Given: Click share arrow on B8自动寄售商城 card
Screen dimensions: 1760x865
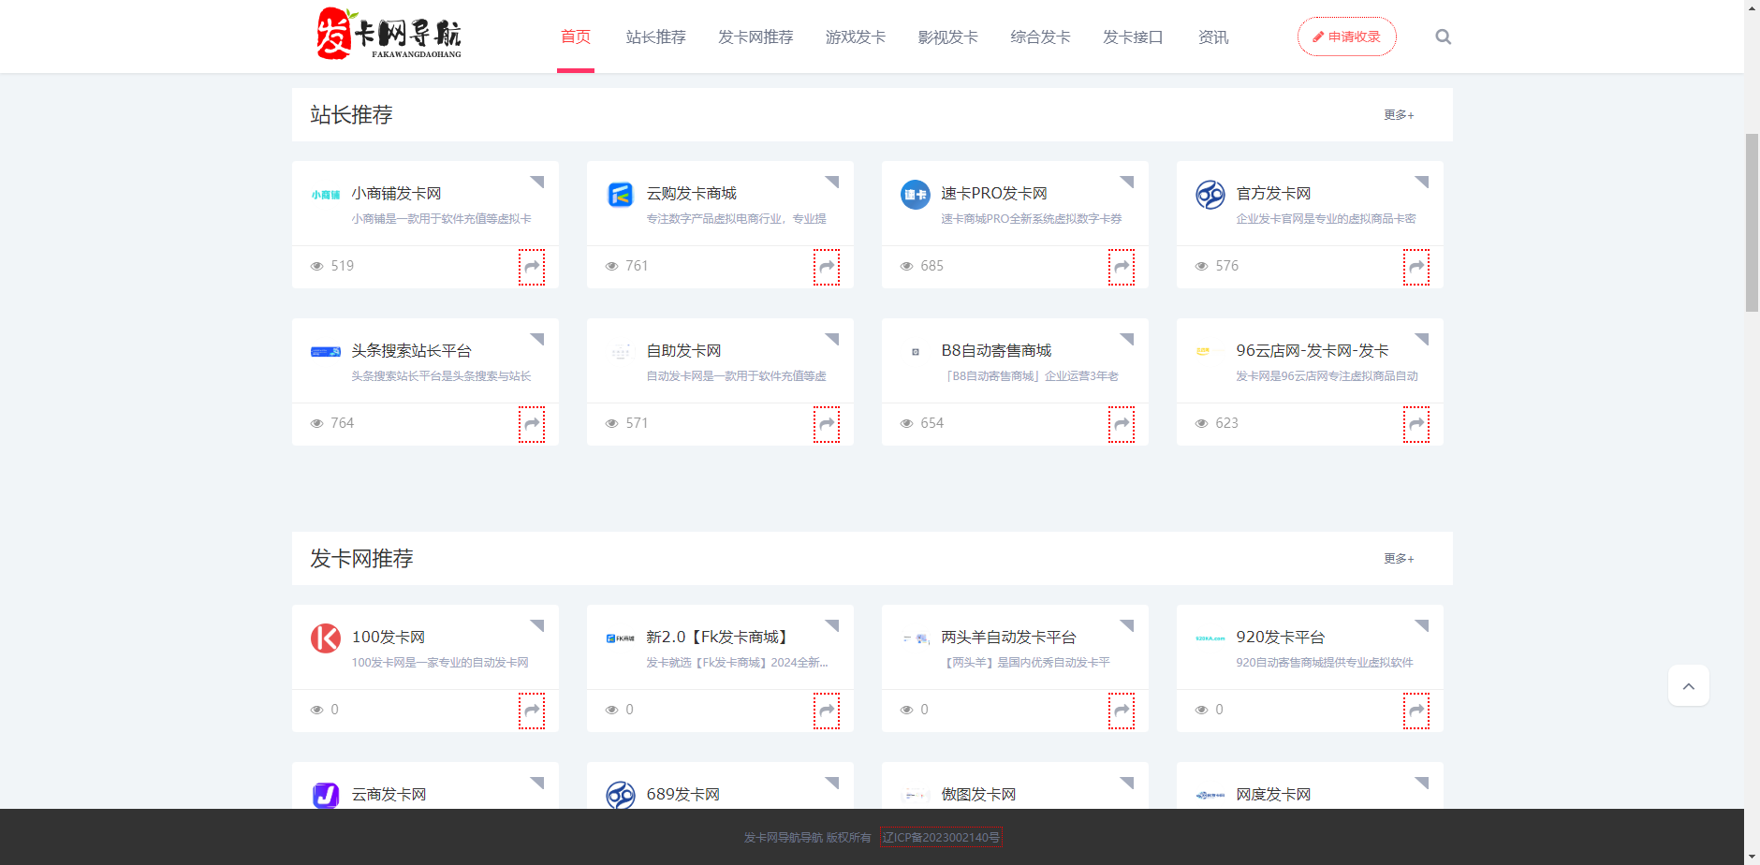Looking at the screenshot, I should click(x=1122, y=424).
